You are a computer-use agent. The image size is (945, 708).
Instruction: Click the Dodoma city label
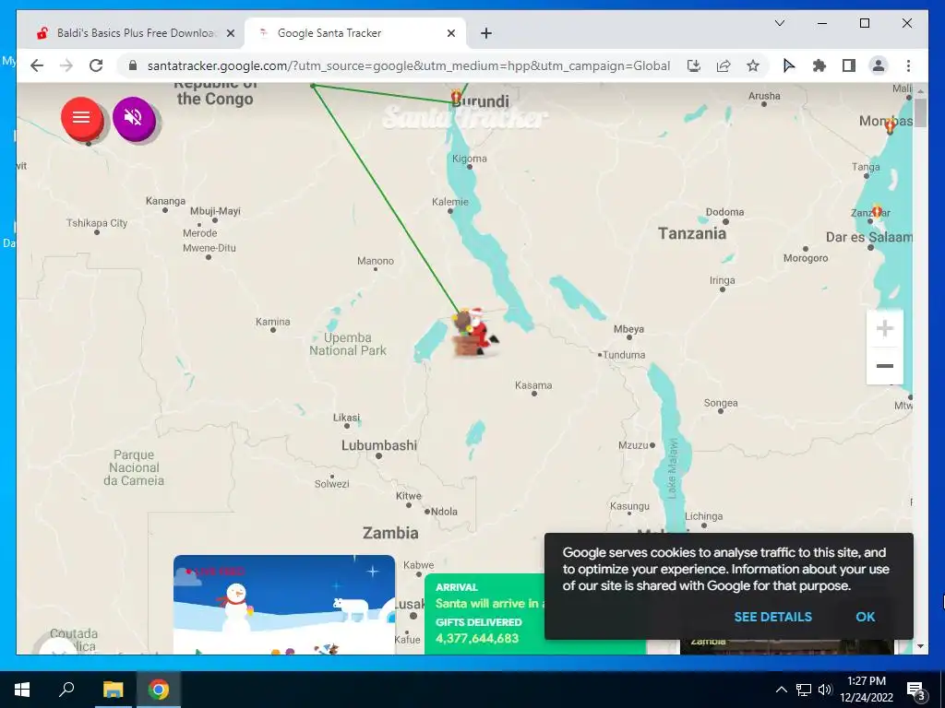[x=724, y=212]
